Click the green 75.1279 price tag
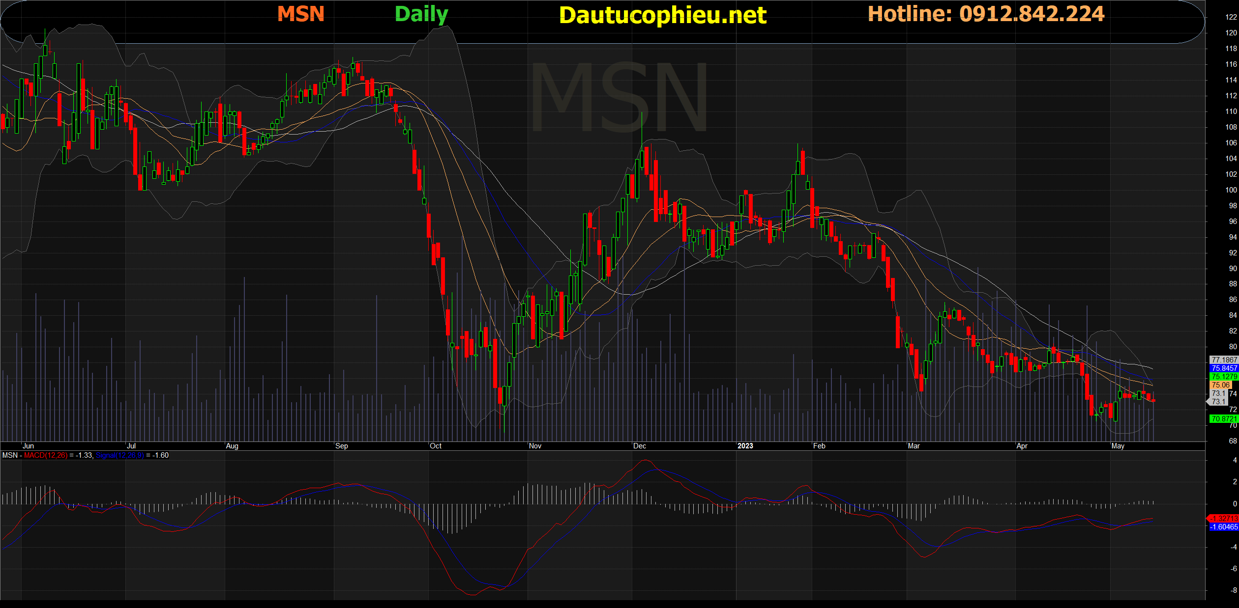Viewport: 1239px width, 608px height. (1224, 376)
